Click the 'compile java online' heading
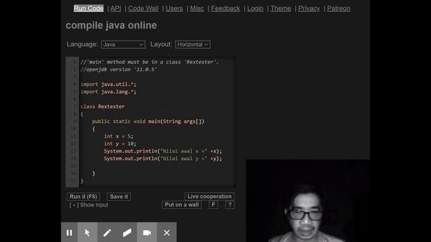Image resolution: width=431 pixels, height=242 pixels. 111,26
